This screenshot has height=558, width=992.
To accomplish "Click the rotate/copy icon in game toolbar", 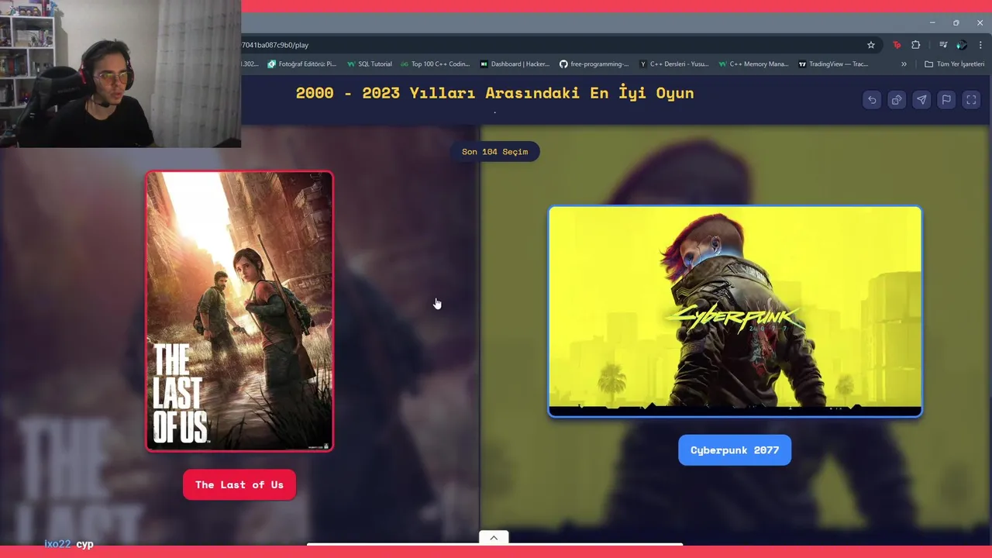I will [897, 100].
